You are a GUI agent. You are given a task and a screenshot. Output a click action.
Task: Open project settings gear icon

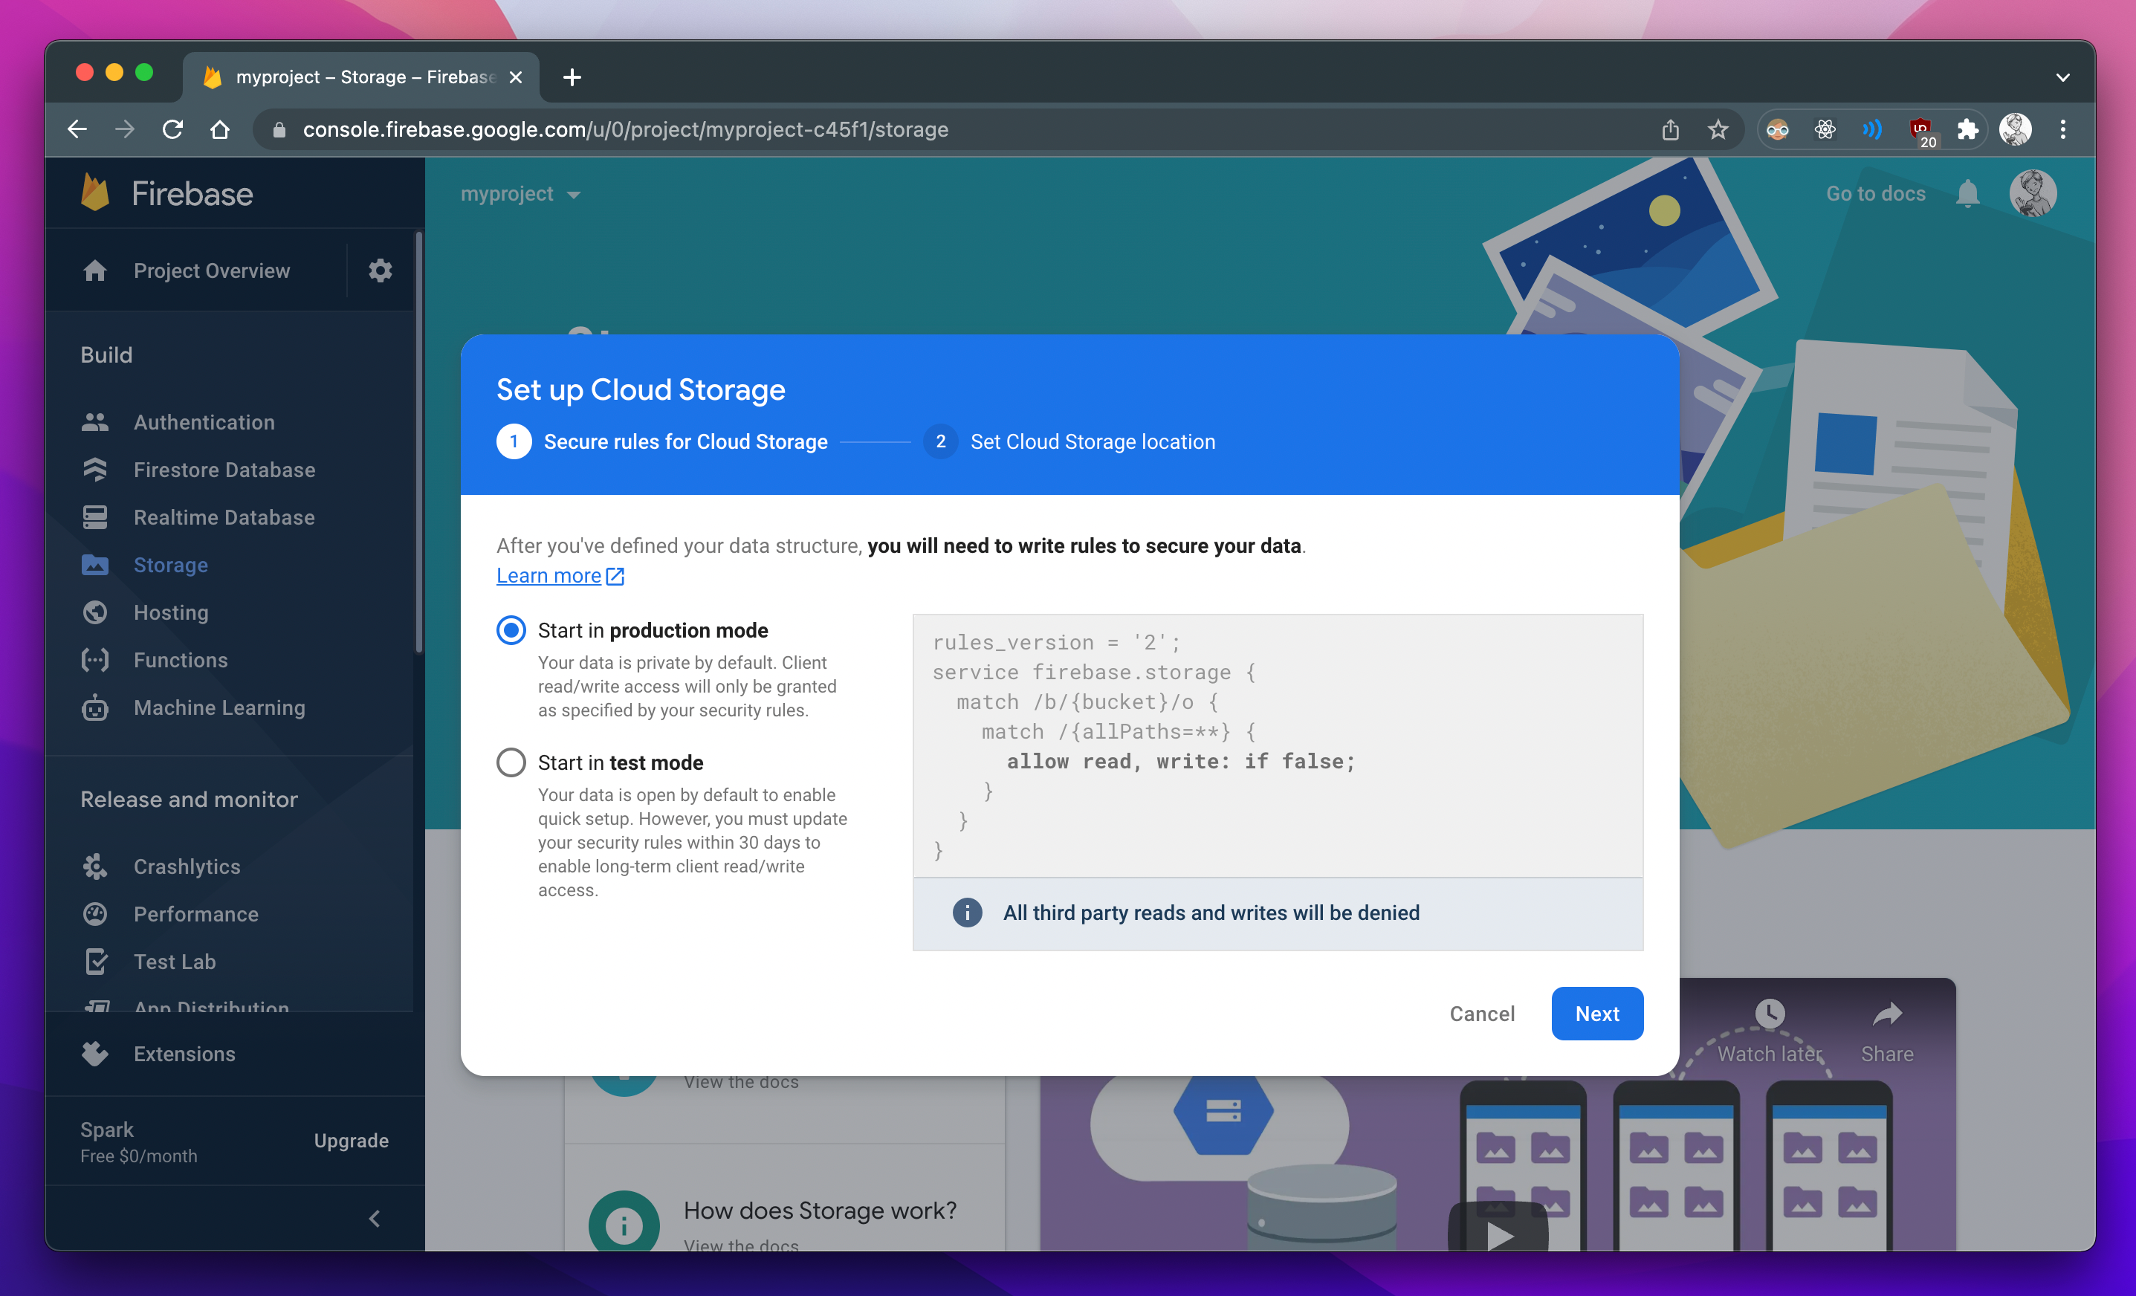coord(381,270)
